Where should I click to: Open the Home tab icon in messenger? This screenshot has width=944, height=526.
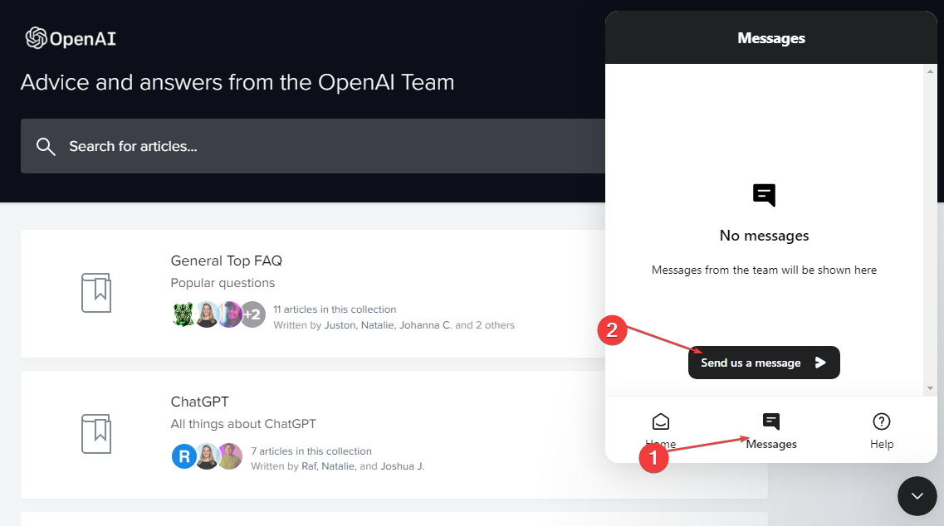660,421
